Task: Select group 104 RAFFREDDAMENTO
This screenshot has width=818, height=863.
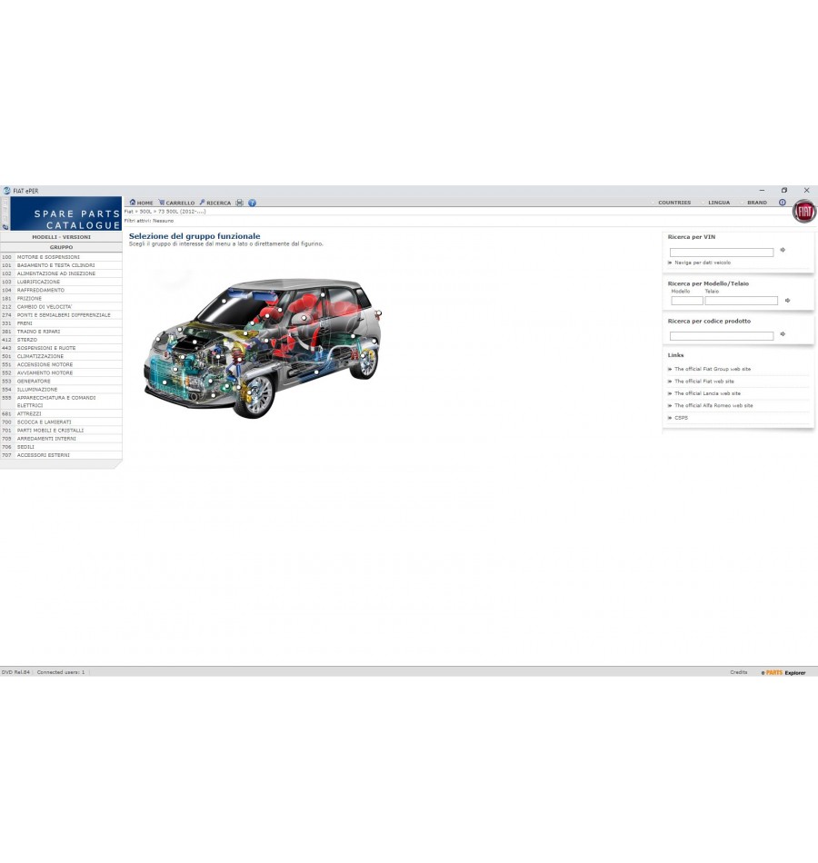Action: click(x=61, y=290)
